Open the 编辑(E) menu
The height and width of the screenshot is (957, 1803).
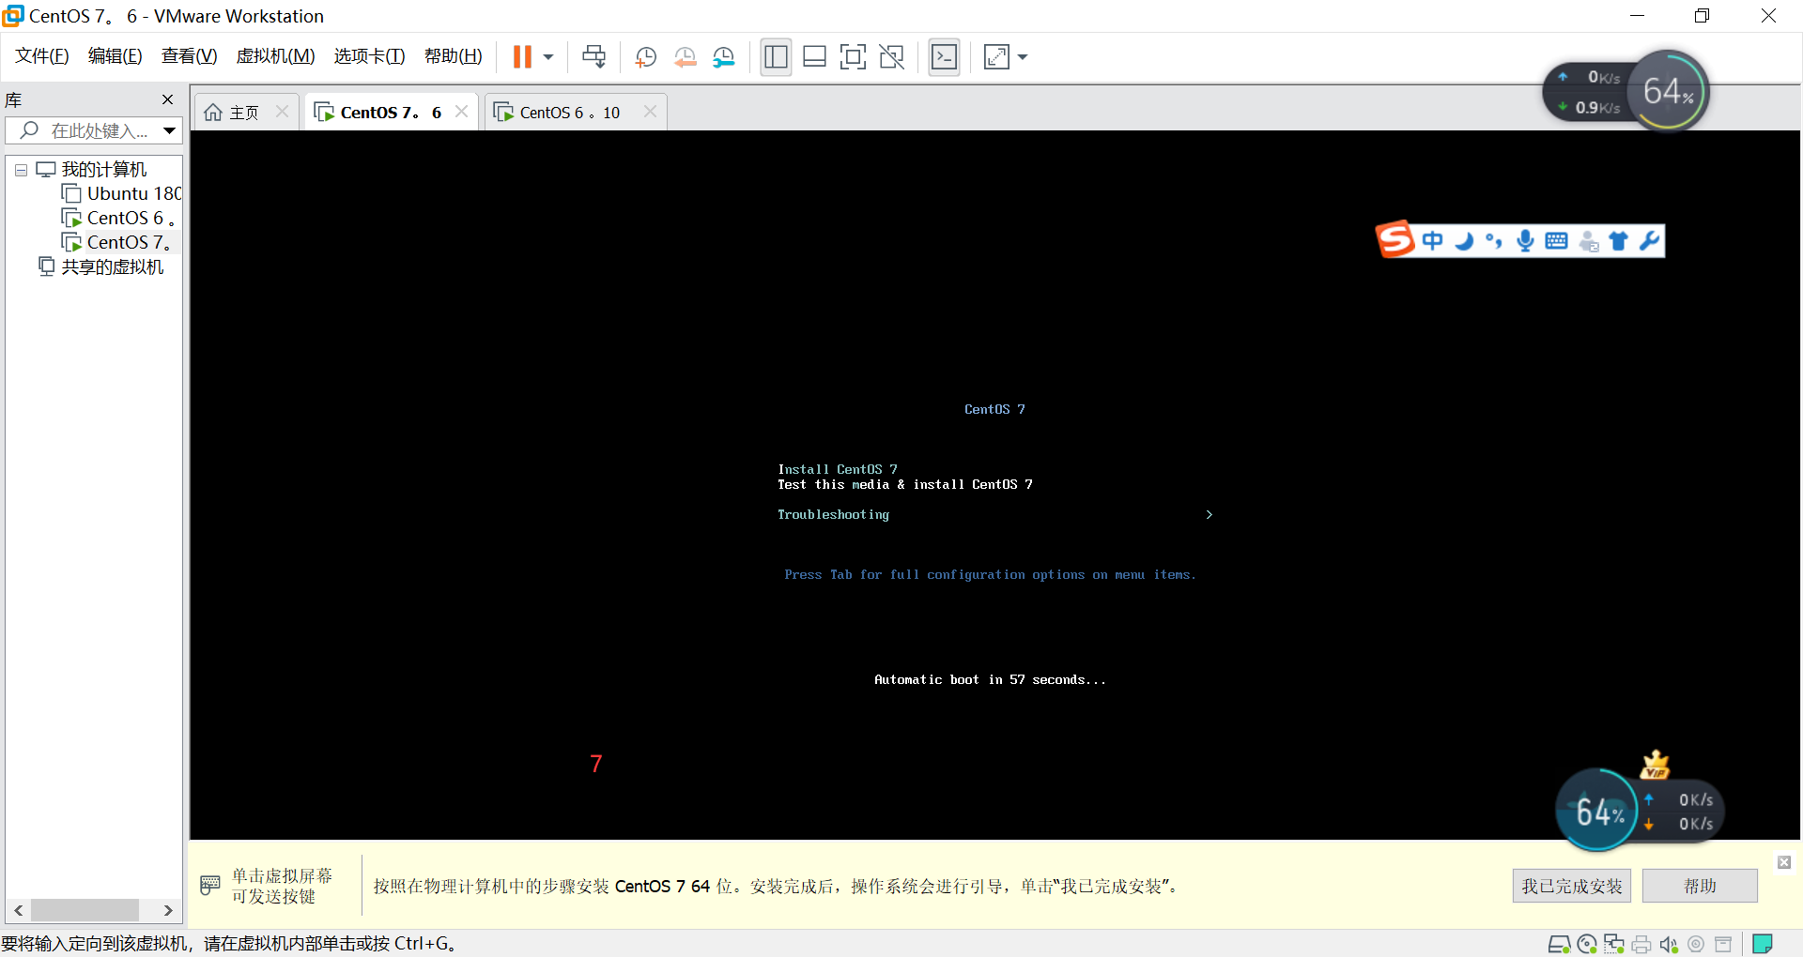tap(116, 56)
